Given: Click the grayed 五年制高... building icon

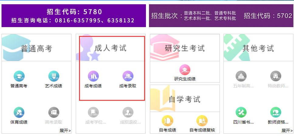Looking at the screenshot, I should tap(241, 76).
